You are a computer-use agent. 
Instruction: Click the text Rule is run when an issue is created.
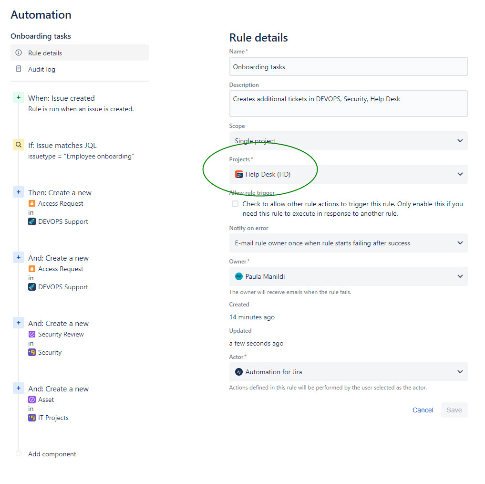click(81, 109)
